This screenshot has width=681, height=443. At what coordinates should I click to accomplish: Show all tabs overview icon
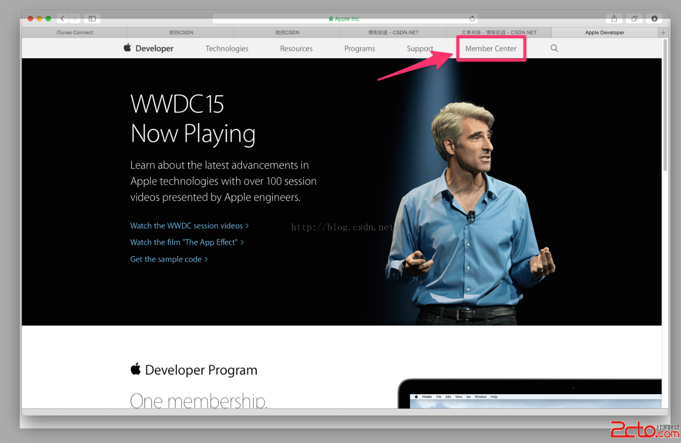pyautogui.click(x=634, y=19)
